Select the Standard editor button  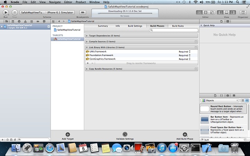pos(199,13)
